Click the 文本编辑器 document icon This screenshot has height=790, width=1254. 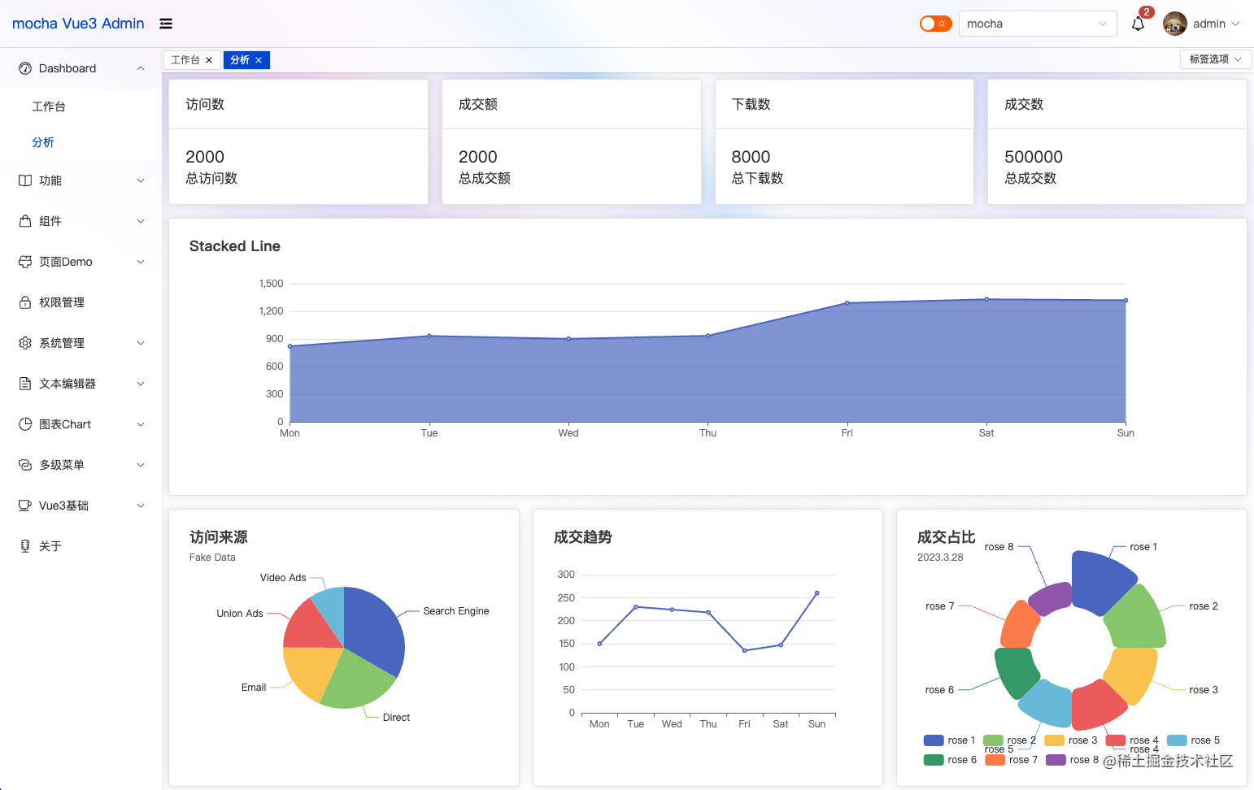pyautogui.click(x=25, y=384)
